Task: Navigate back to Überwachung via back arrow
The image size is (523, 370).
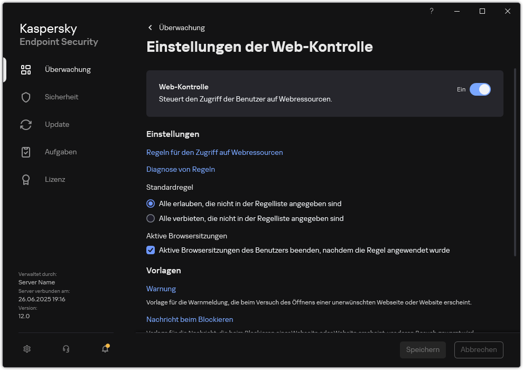Action: pos(150,27)
